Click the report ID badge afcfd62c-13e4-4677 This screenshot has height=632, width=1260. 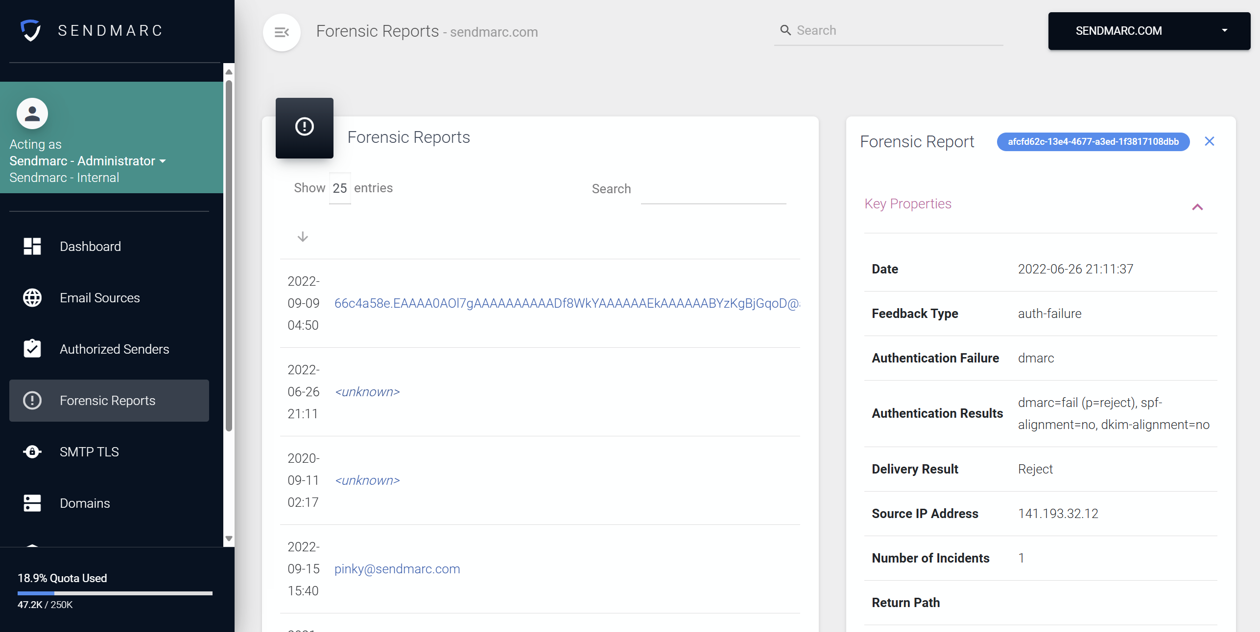click(1093, 141)
